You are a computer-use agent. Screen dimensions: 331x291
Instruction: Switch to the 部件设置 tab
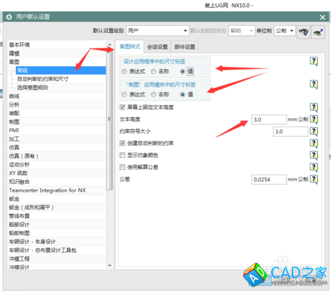coord(185,47)
